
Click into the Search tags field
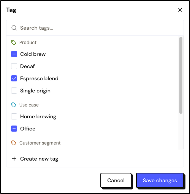point(95,28)
